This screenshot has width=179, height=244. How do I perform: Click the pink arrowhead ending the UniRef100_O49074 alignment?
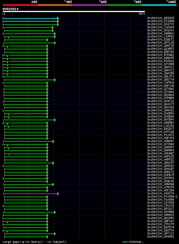point(58,194)
